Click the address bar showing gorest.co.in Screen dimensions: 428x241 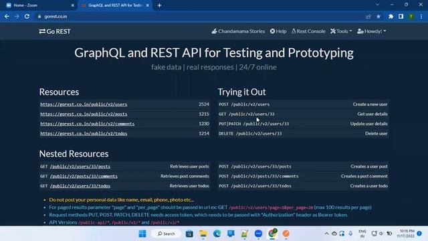click(202, 16)
